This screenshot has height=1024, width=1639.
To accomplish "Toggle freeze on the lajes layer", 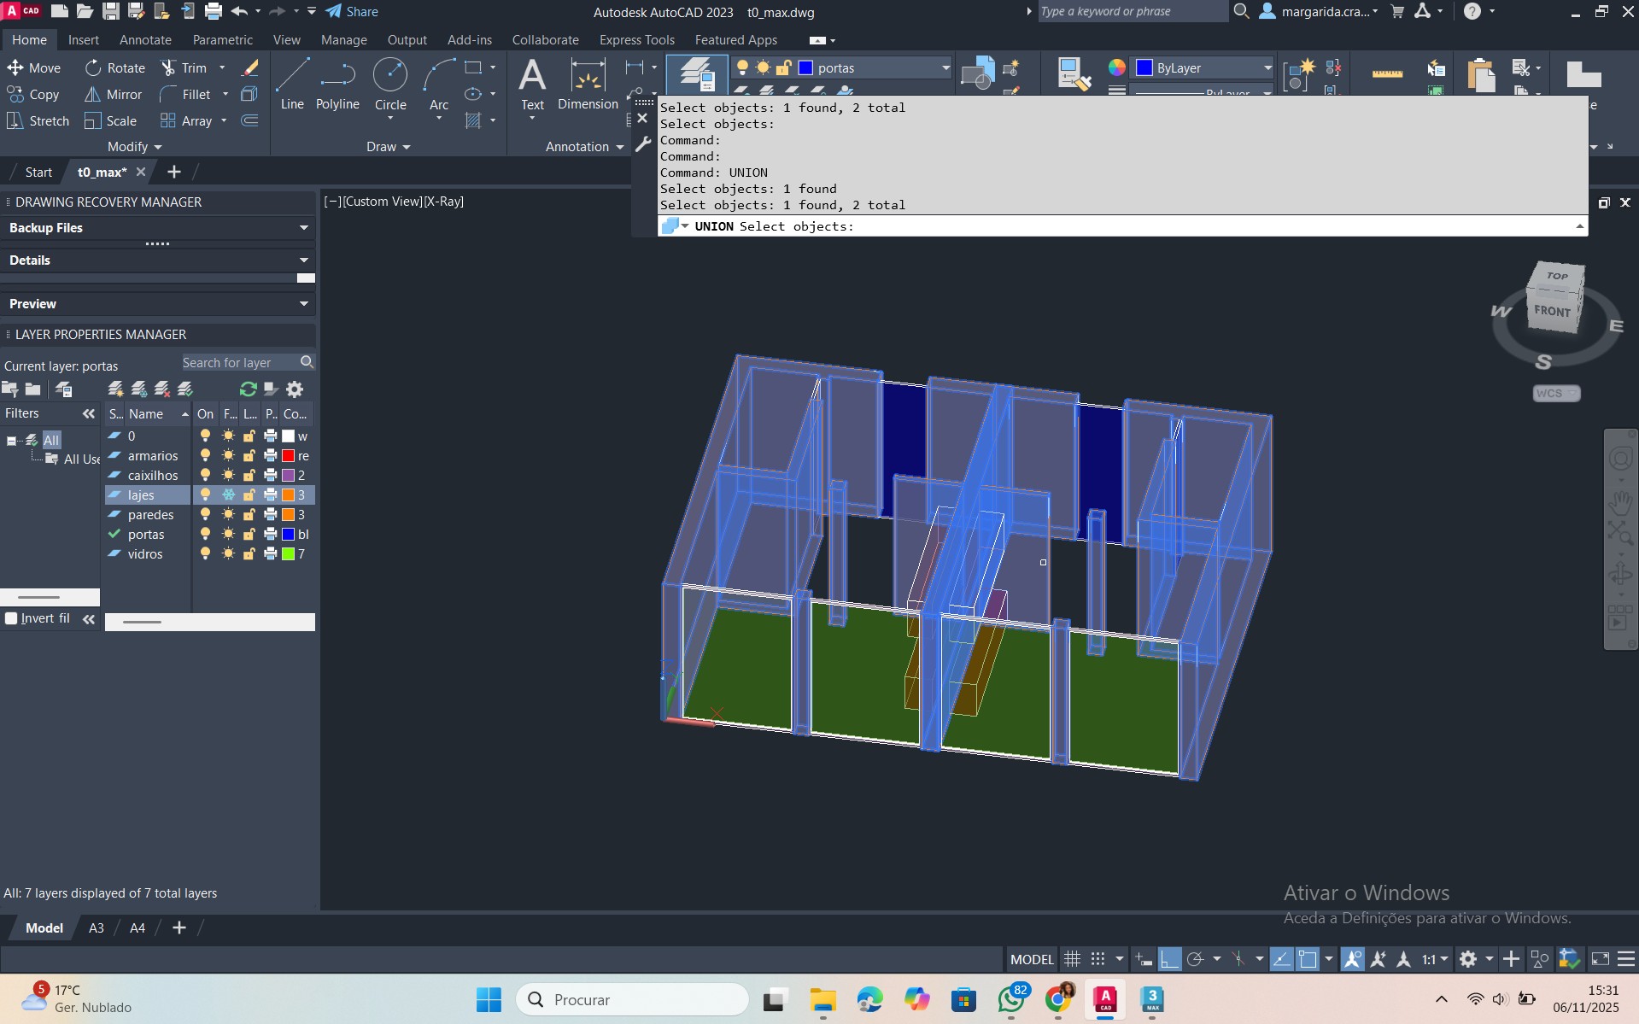I will coord(228,495).
